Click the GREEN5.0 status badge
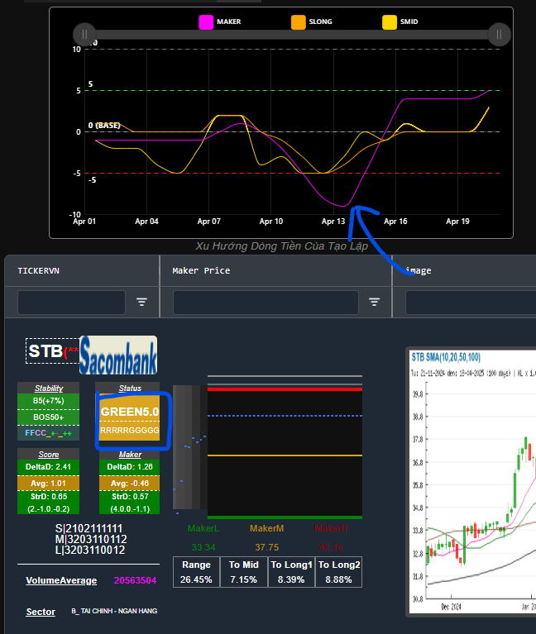The height and width of the screenshot is (634, 536). [x=130, y=411]
